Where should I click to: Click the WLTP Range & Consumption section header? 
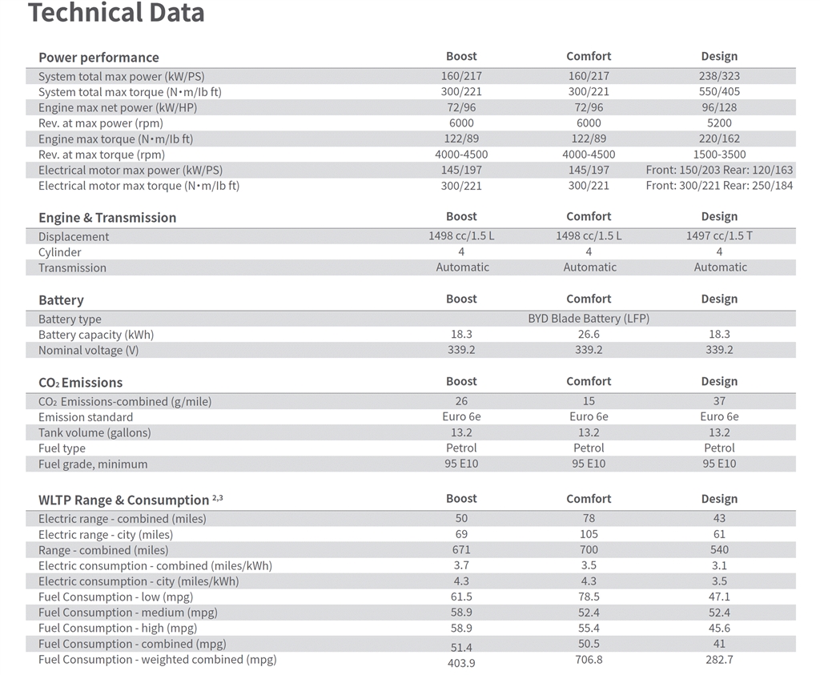coord(131,500)
